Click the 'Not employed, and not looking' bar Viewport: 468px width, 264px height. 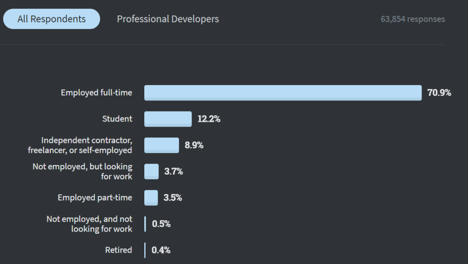[x=145, y=224]
